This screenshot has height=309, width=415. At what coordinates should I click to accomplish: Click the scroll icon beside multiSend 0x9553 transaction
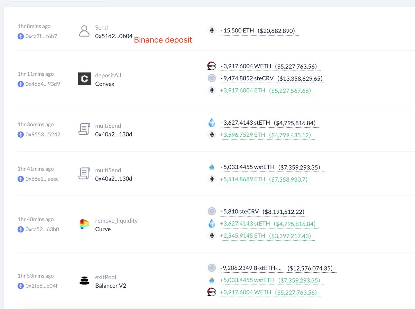coord(84,130)
